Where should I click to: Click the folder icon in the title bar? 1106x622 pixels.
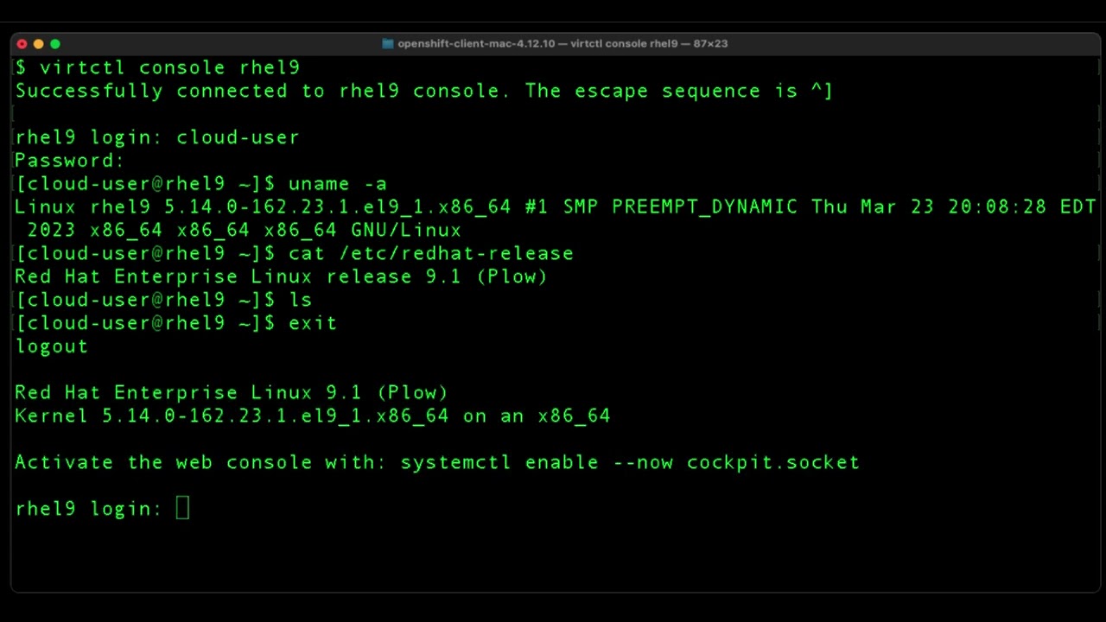388,43
